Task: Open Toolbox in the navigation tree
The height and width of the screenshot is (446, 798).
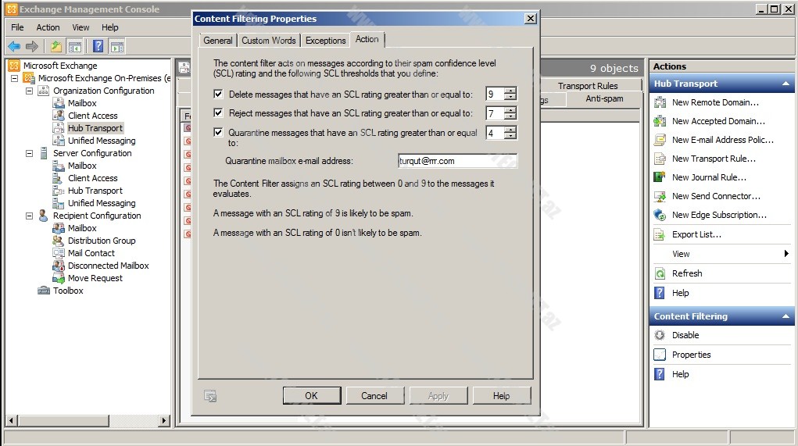Action: (68, 291)
